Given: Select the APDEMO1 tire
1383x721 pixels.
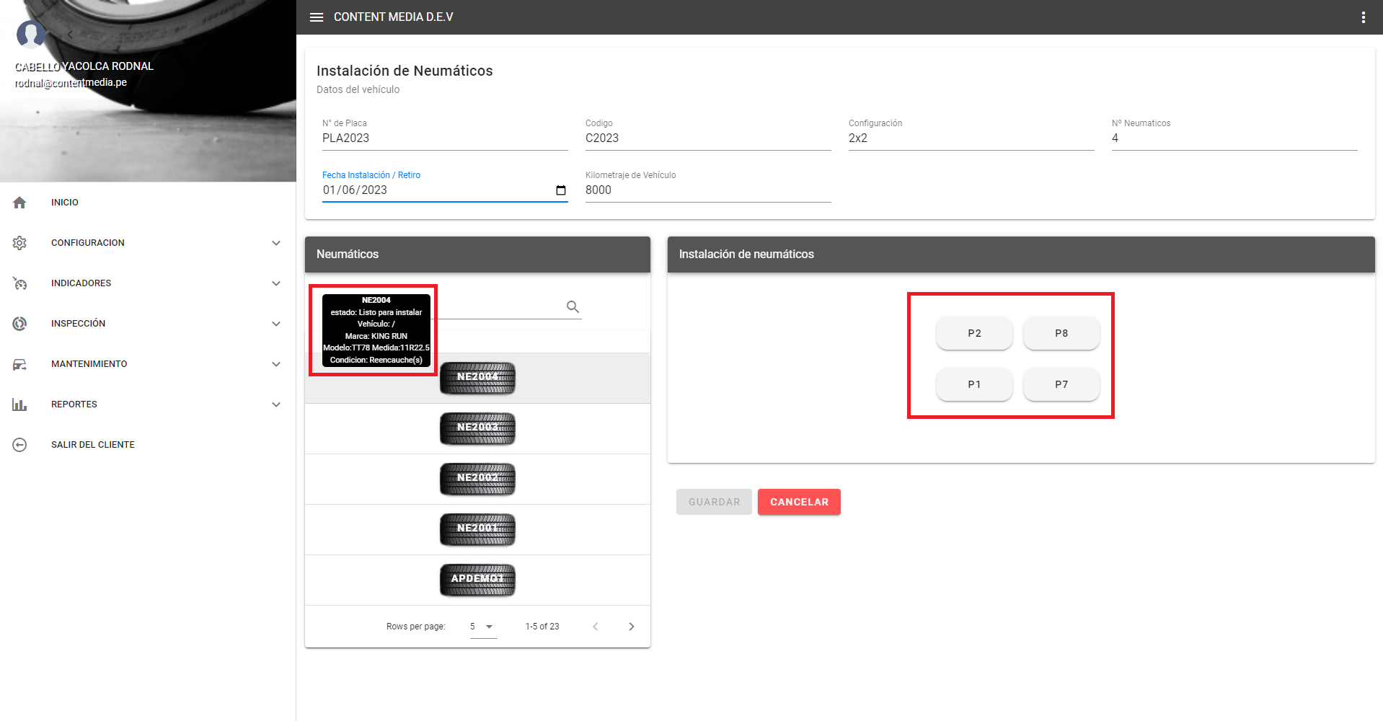Looking at the screenshot, I should click(477, 580).
